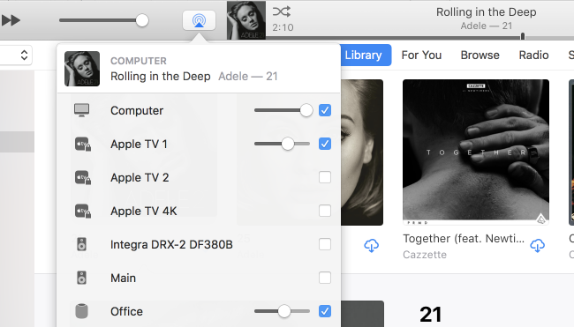Viewport: 574px width, 327px height.
Task: Adjust the main volume slider
Action: click(103, 20)
